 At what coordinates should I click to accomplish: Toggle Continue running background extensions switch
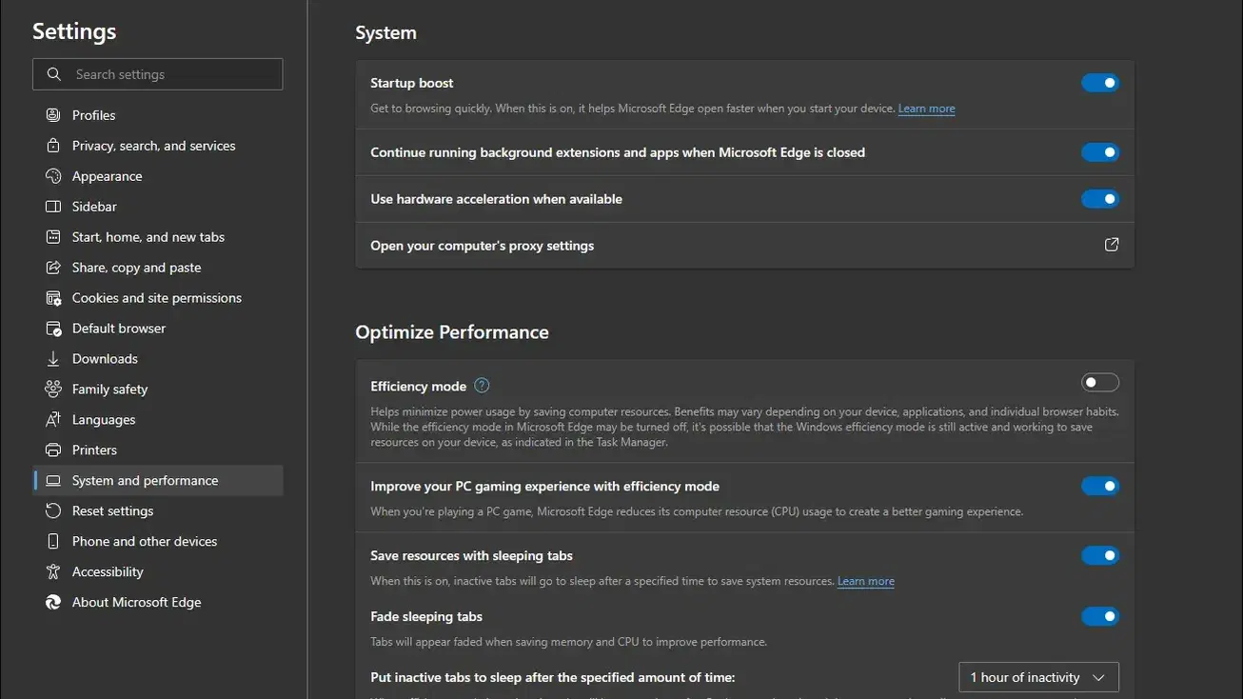pos(1100,152)
